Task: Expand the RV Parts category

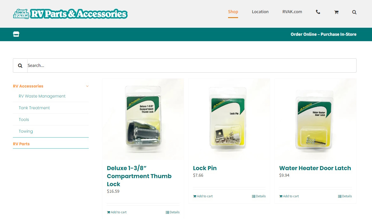Action: point(21,144)
